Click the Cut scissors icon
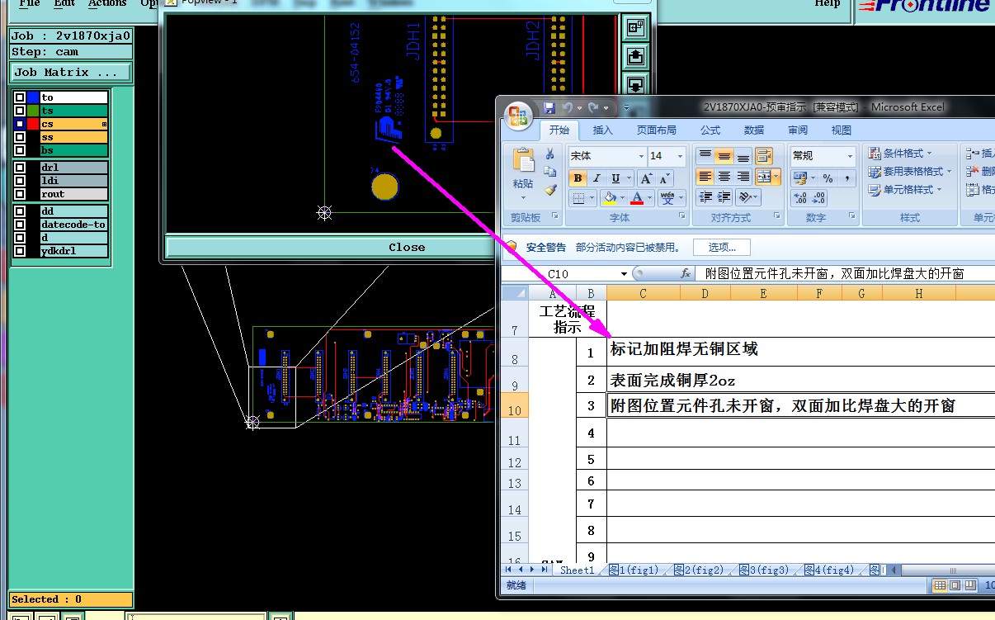The image size is (995, 620). 549,154
